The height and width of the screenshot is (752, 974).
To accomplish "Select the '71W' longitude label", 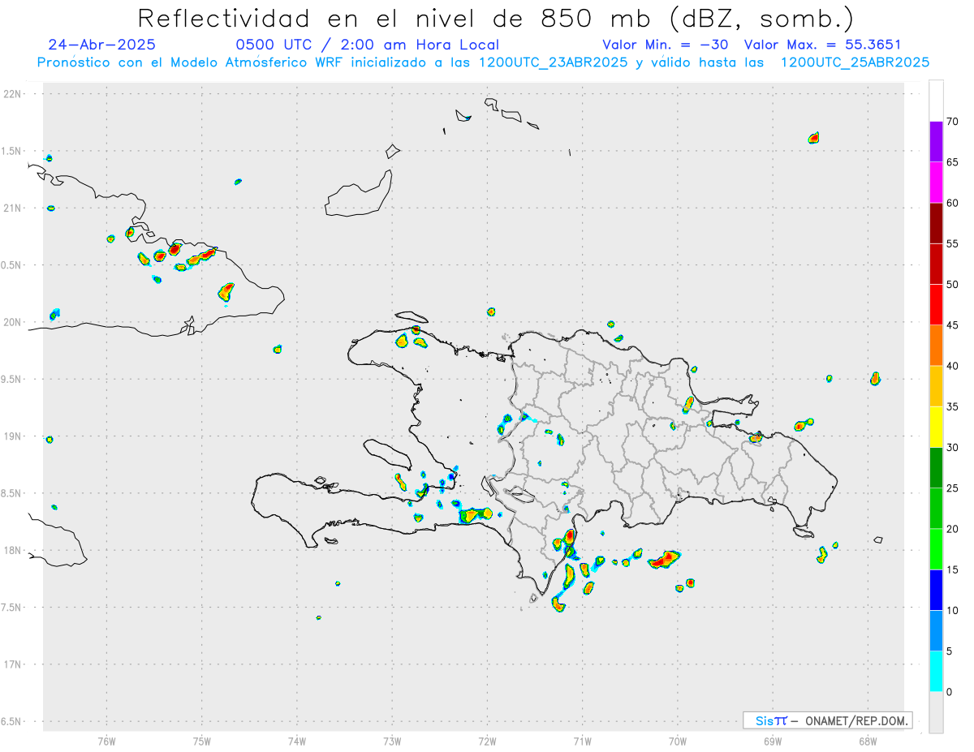I will [582, 741].
